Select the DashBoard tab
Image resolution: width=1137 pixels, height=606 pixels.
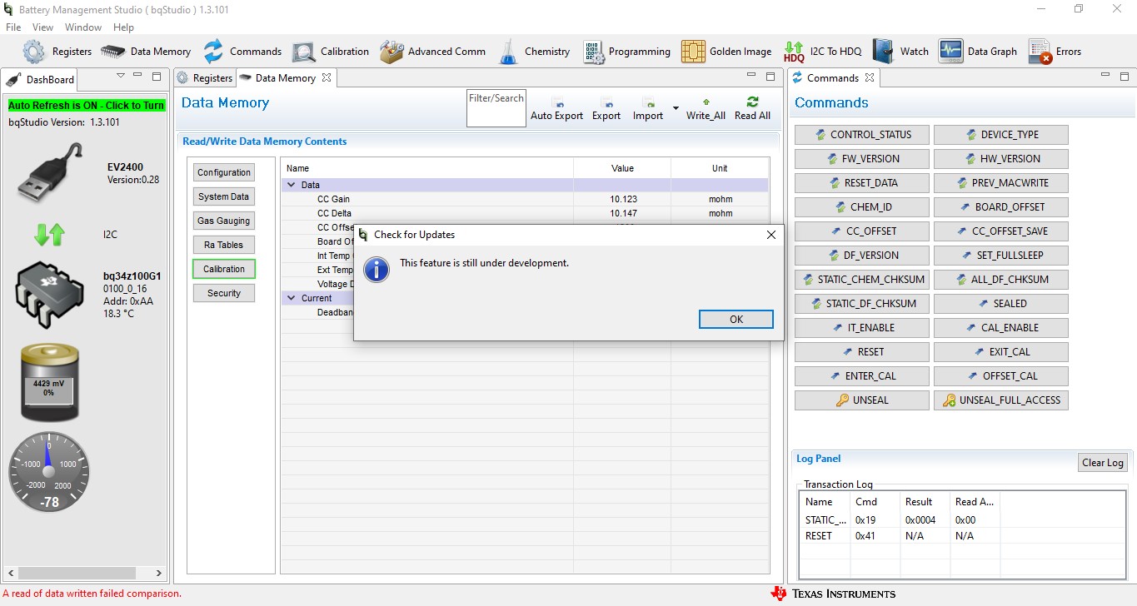(41, 80)
